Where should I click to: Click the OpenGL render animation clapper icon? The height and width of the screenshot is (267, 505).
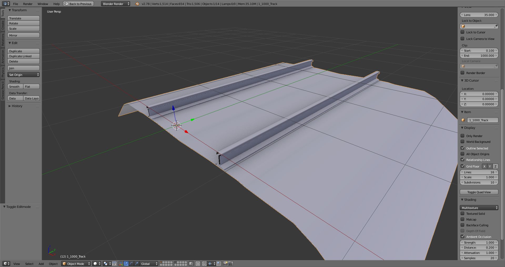point(230,264)
